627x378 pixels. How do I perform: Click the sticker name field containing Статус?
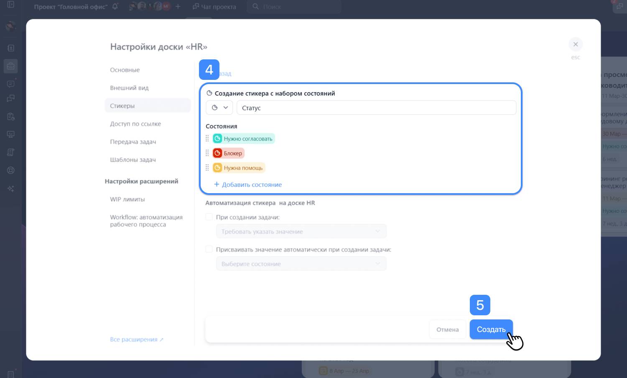click(x=376, y=108)
